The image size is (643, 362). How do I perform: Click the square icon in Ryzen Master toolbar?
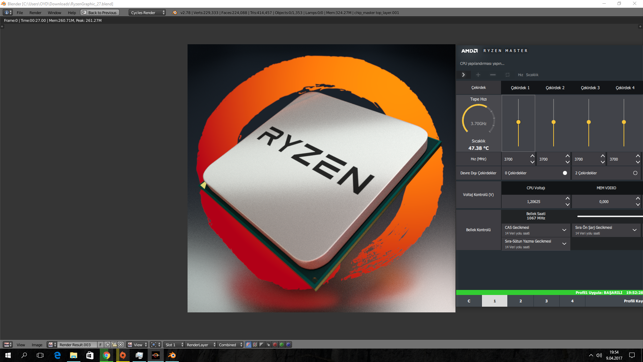click(507, 75)
